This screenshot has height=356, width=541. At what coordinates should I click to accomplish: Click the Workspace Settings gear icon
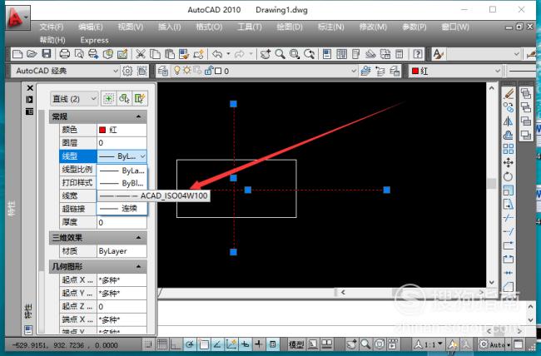click(x=127, y=71)
